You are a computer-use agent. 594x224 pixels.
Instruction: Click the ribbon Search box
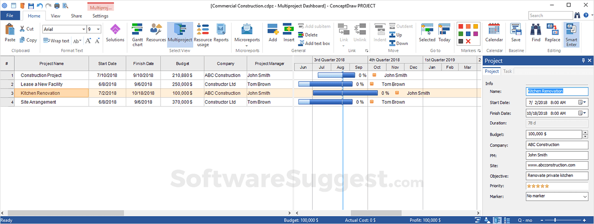click(550, 15)
